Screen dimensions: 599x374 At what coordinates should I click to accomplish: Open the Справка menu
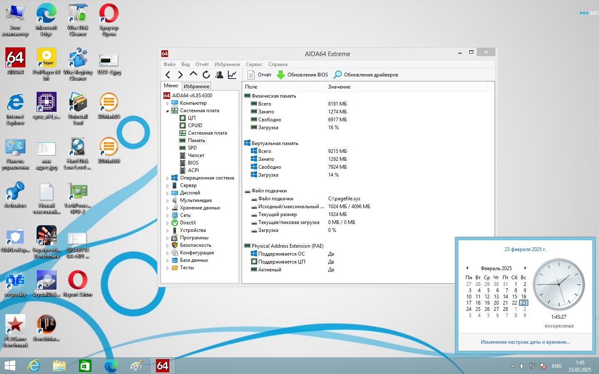278,64
